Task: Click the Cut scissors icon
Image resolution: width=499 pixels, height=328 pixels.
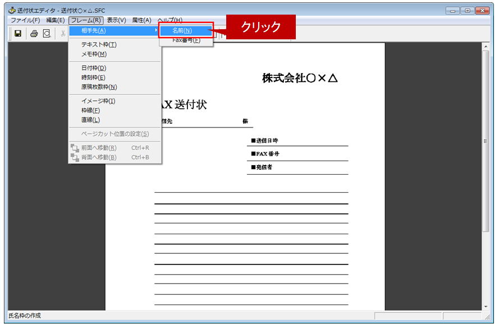Action: point(63,33)
